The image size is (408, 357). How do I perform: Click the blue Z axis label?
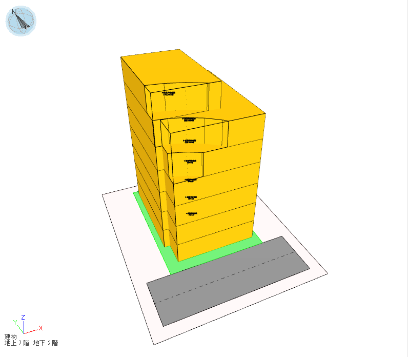[23, 318]
